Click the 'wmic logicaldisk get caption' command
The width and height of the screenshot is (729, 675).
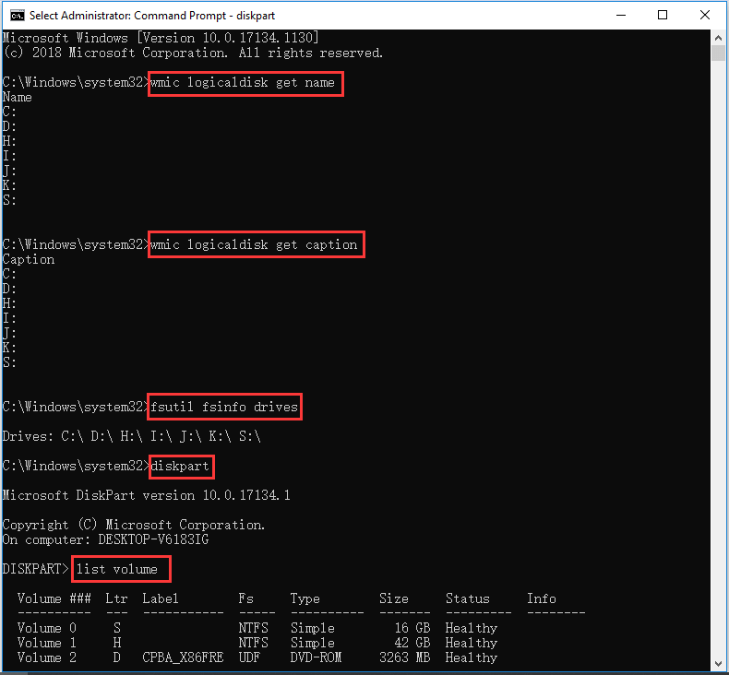pyautogui.click(x=257, y=245)
